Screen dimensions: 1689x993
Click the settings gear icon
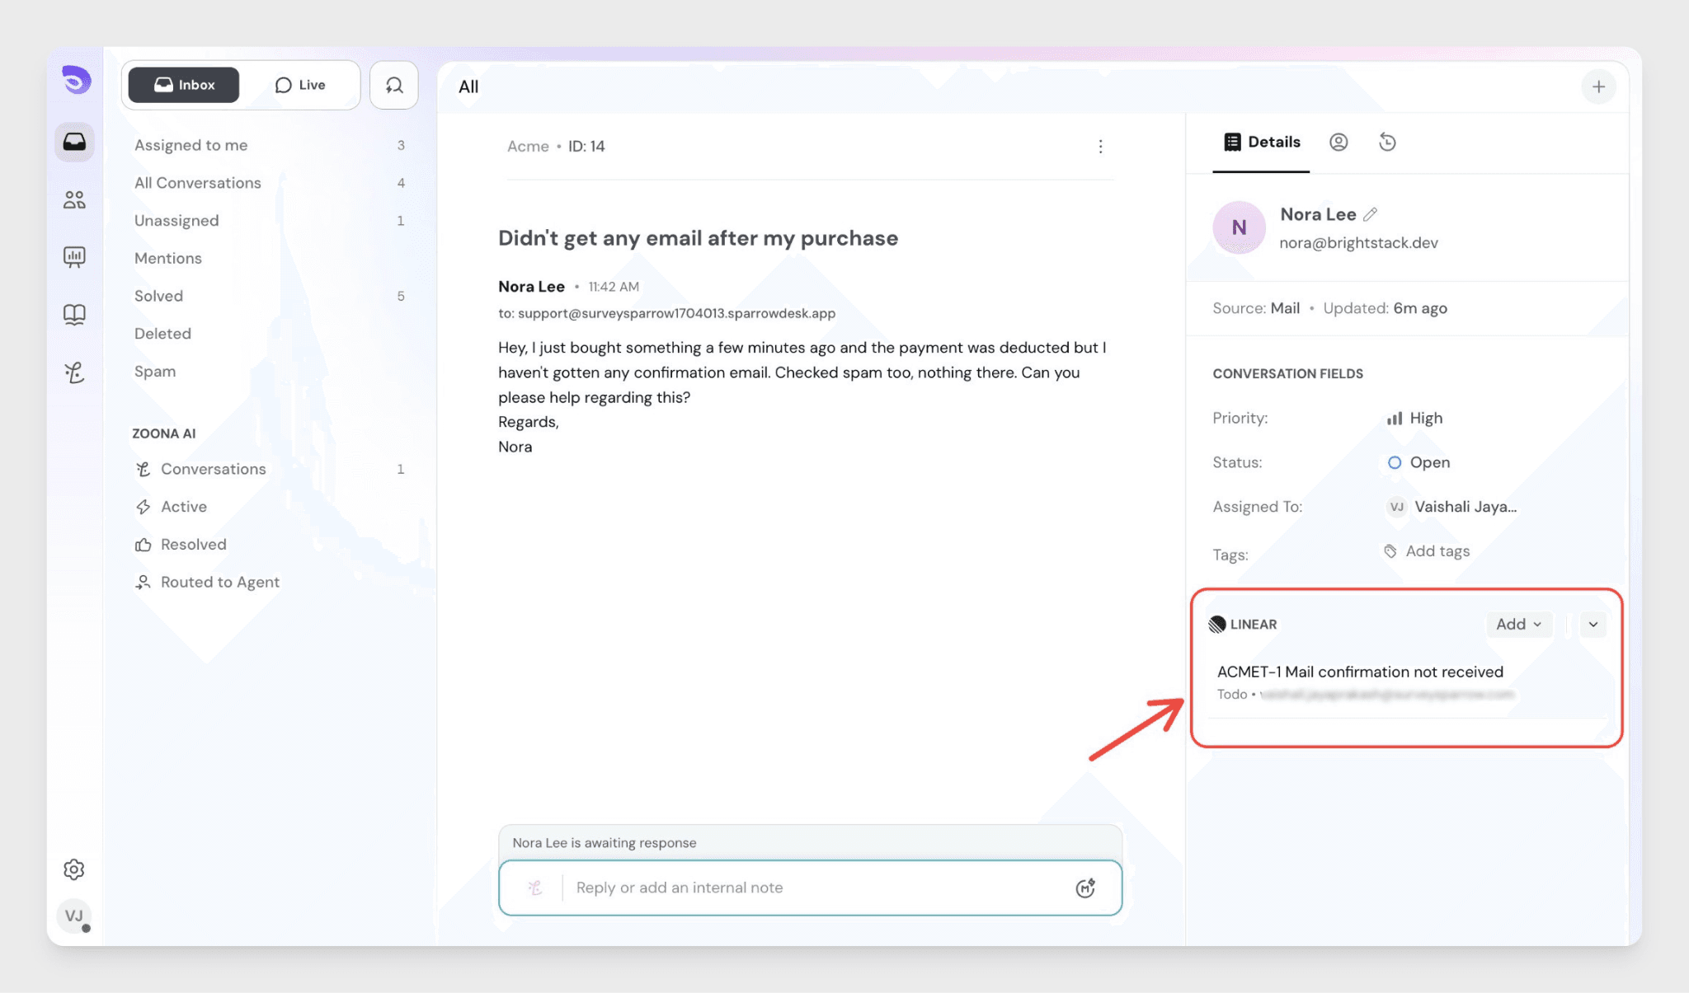[x=74, y=869]
